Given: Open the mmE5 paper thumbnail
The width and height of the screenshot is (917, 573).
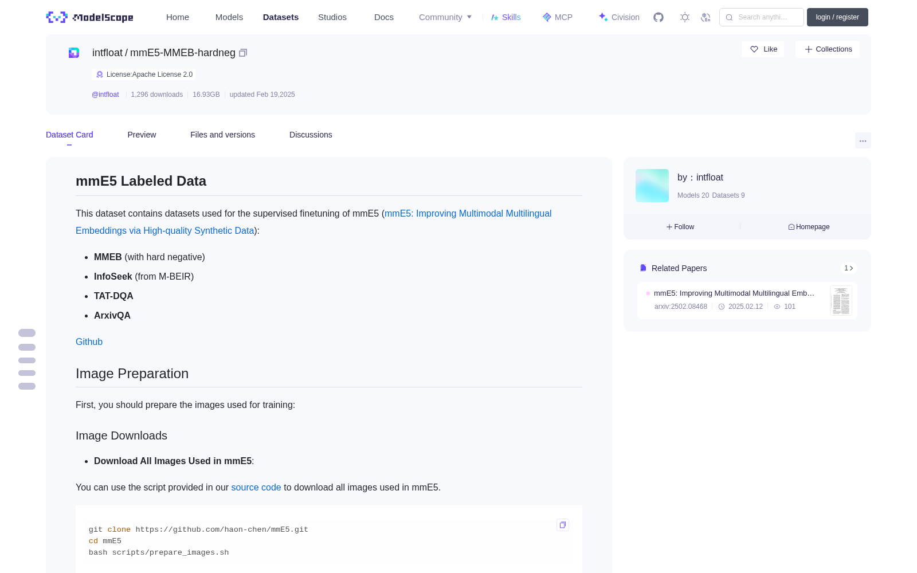Looking at the screenshot, I should point(841,300).
